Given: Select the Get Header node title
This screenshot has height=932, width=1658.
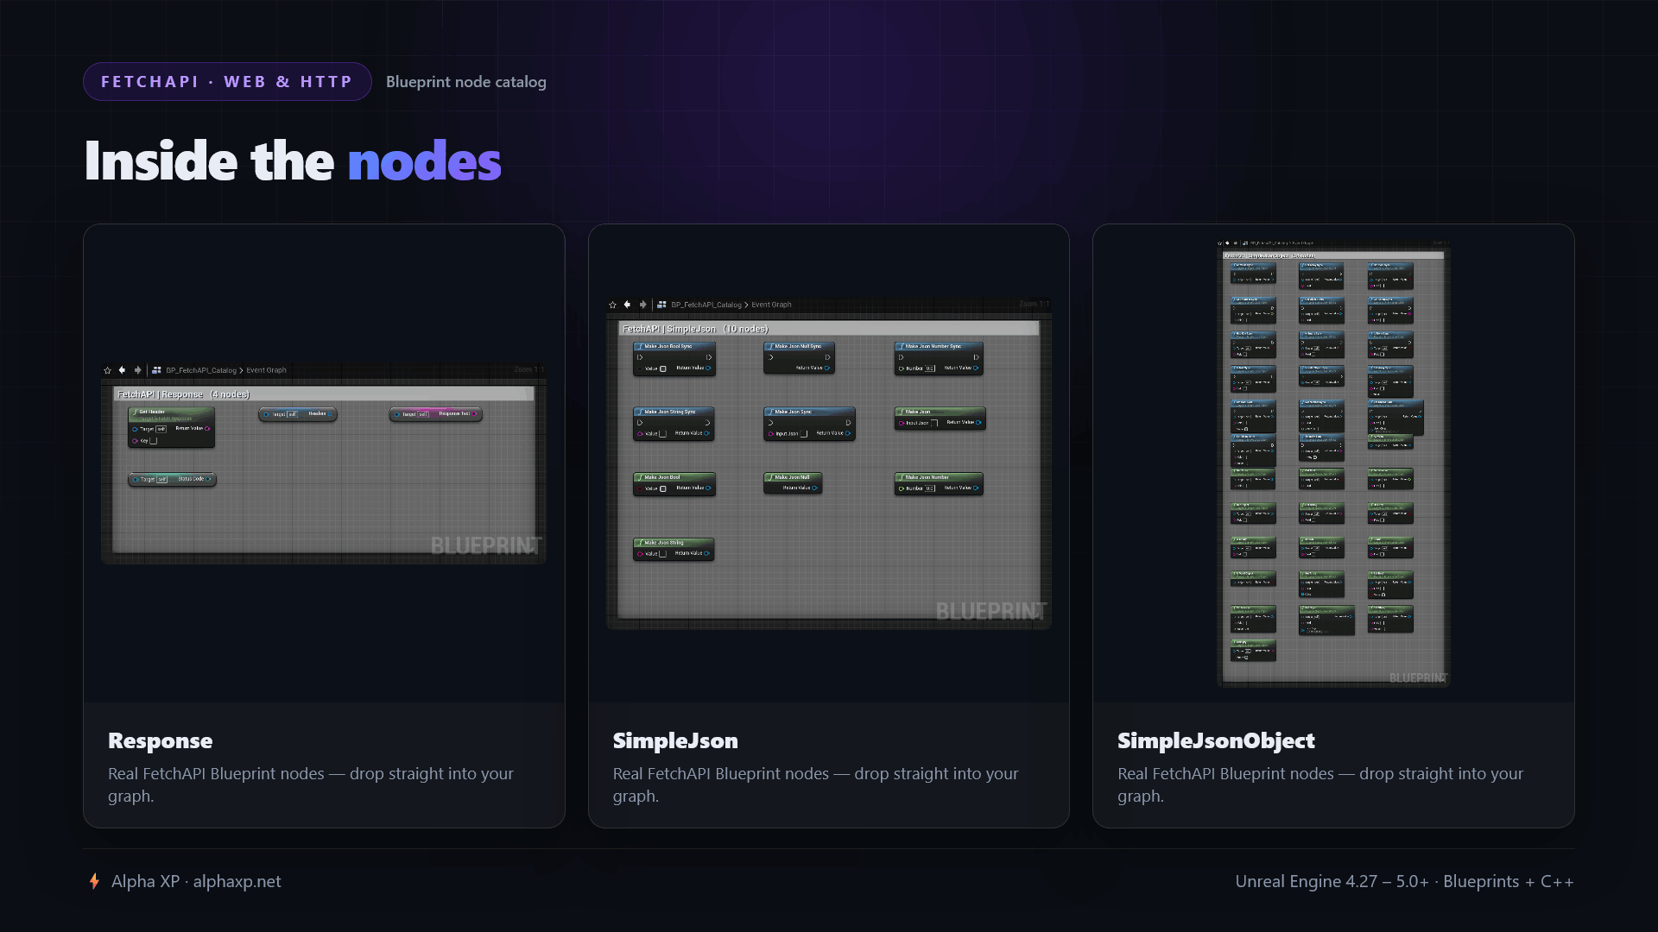Looking at the screenshot, I should 152,412.
